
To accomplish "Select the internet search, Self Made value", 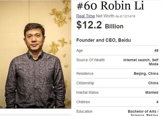I will [x=141, y=62].
